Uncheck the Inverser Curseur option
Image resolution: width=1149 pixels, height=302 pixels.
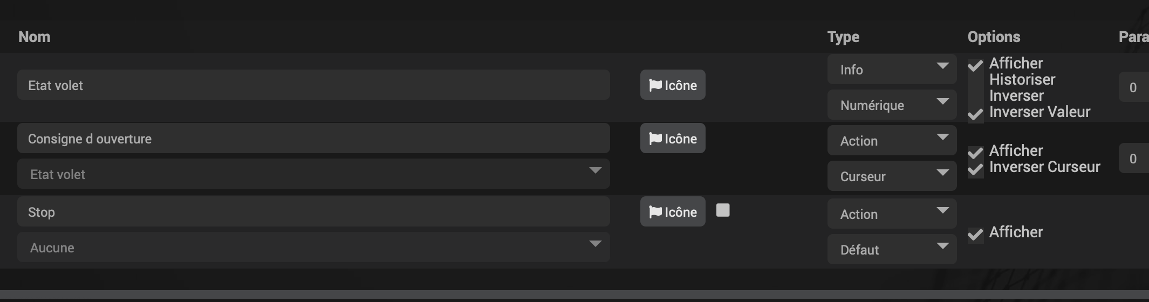tap(975, 170)
